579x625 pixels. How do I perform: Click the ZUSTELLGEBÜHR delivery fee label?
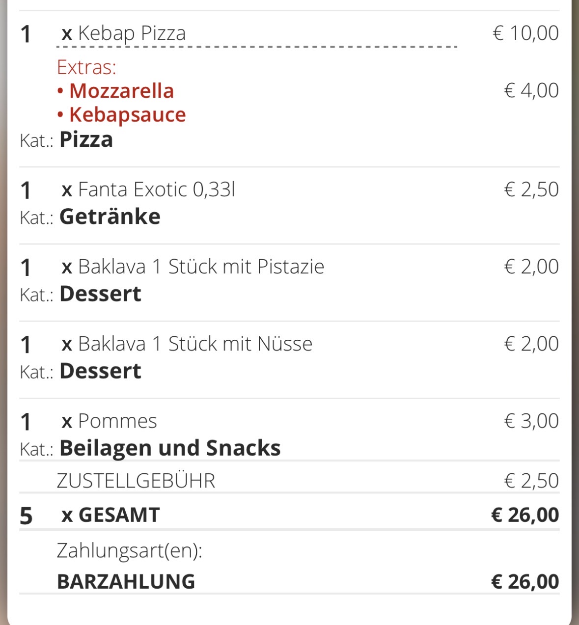(x=136, y=481)
